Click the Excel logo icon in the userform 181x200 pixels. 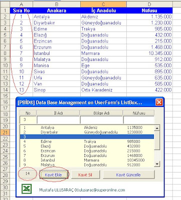27,189
